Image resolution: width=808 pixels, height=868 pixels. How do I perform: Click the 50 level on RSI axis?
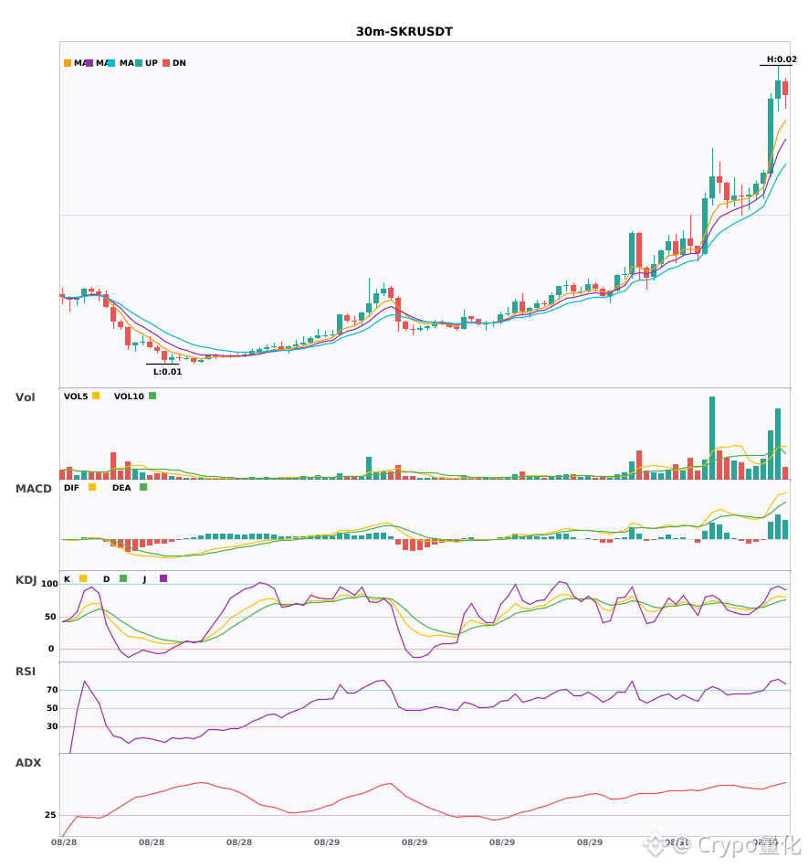tap(52, 708)
